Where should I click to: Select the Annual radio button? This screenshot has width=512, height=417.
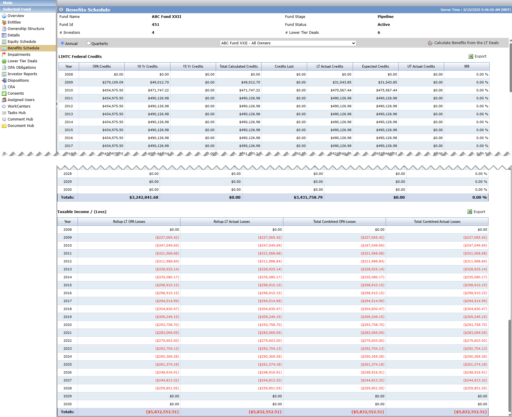coord(62,43)
